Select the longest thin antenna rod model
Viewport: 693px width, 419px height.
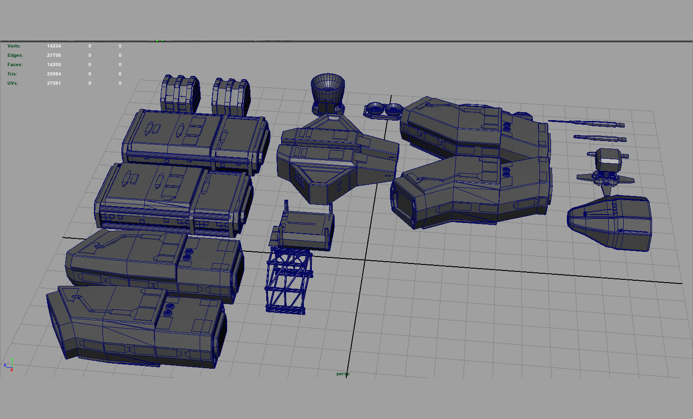(586, 123)
